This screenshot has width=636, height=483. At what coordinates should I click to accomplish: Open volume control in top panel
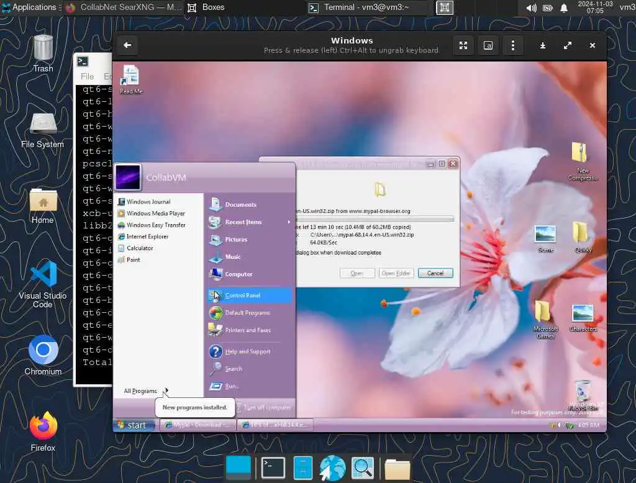click(532, 7)
